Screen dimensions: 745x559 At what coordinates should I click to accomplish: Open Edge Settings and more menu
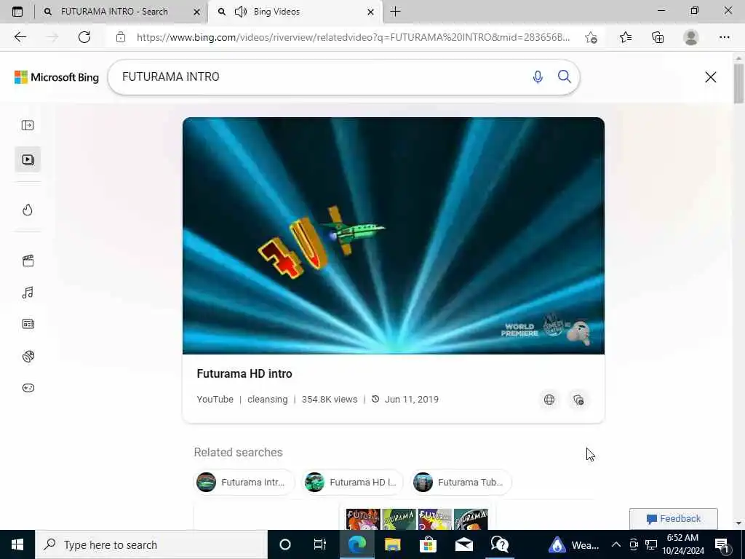click(724, 37)
